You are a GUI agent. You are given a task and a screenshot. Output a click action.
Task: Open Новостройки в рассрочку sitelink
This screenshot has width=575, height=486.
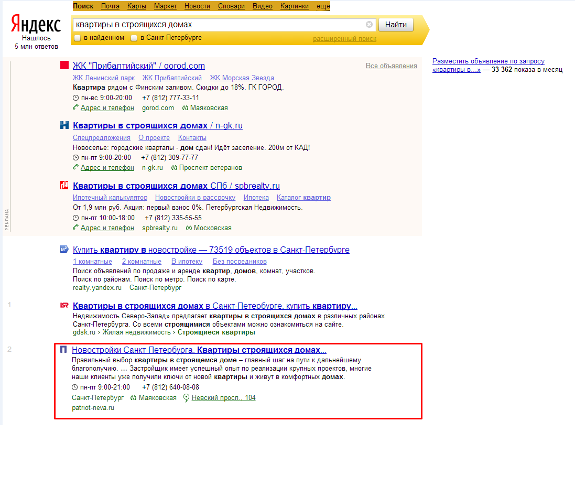pyautogui.click(x=195, y=198)
